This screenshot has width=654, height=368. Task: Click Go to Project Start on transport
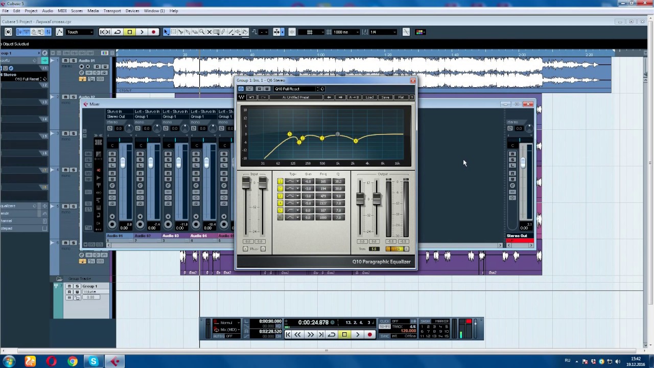pyautogui.click(x=288, y=334)
